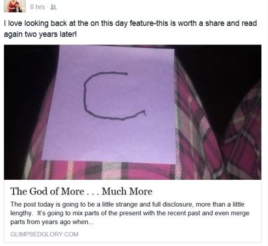The width and height of the screenshot is (268, 246).
Task: Click the "8 hrs" post timestamp
Action: (37, 7)
